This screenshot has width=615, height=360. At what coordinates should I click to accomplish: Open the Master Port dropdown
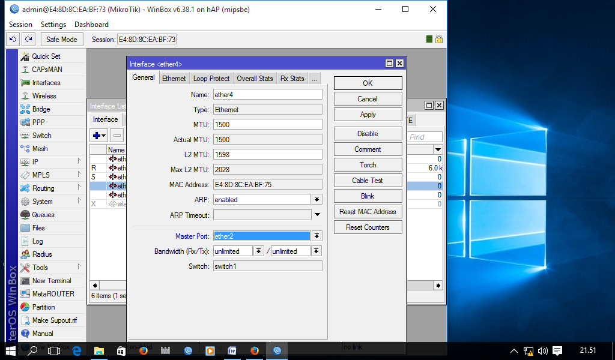[x=317, y=236]
